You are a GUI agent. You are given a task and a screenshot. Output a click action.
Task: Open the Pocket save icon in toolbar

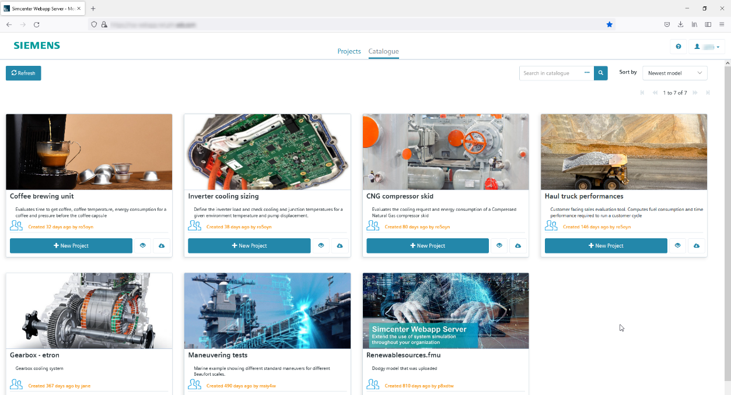667,24
